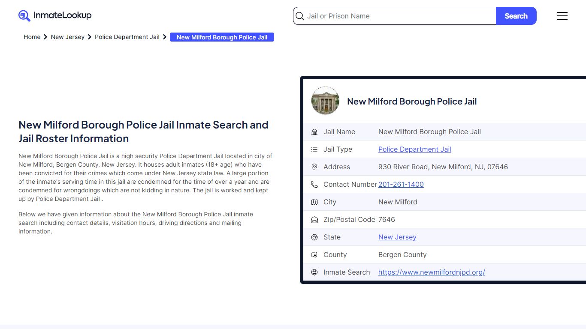This screenshot has width=586, height=329.
Task: Click the Inmate Search globe icon
Action: [314, 272]
